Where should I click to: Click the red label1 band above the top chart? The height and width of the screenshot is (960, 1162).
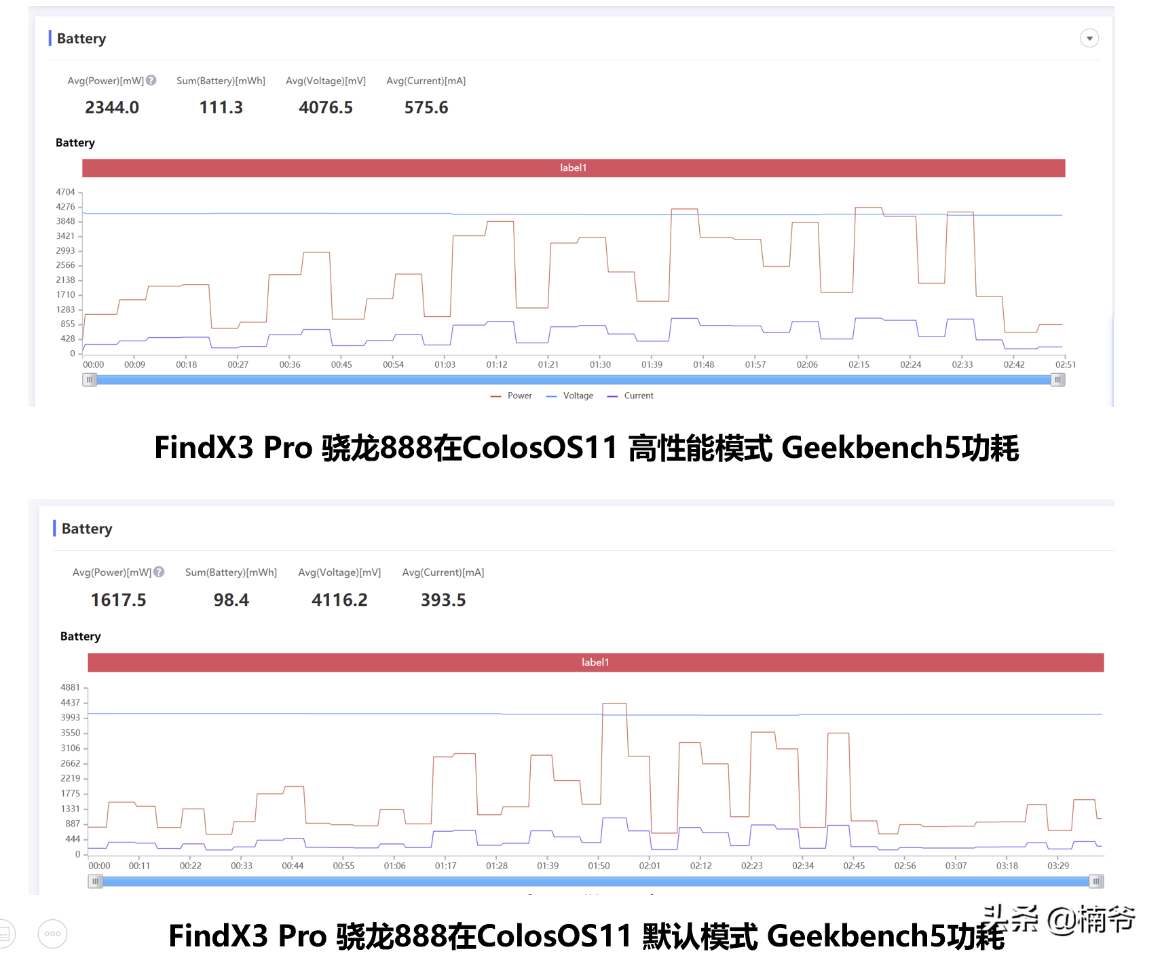(574, 168)
